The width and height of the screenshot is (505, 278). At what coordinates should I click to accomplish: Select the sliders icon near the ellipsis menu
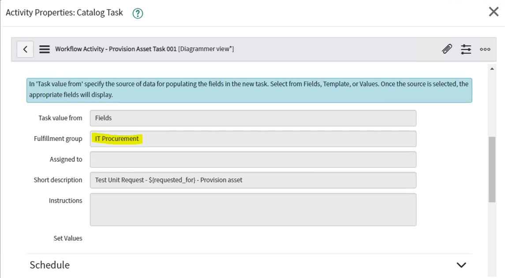(466, 49)
